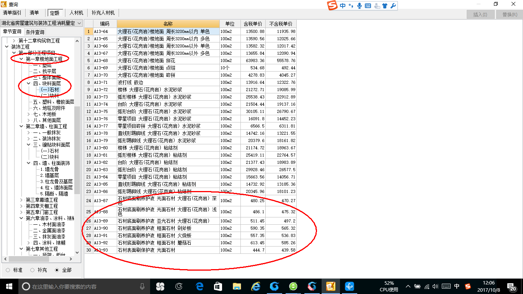This screenshot has height=294, width=523.
Task: Click the 替换(R) button
Action: pos(509,15)
